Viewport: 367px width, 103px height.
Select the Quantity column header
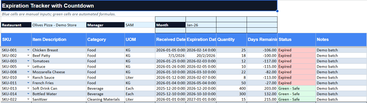pos(232,40)
